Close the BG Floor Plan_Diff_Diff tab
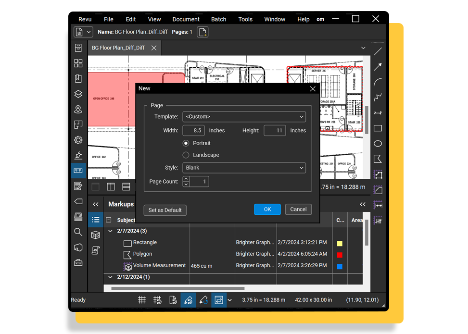468x334 pixels. coord(154,48)
